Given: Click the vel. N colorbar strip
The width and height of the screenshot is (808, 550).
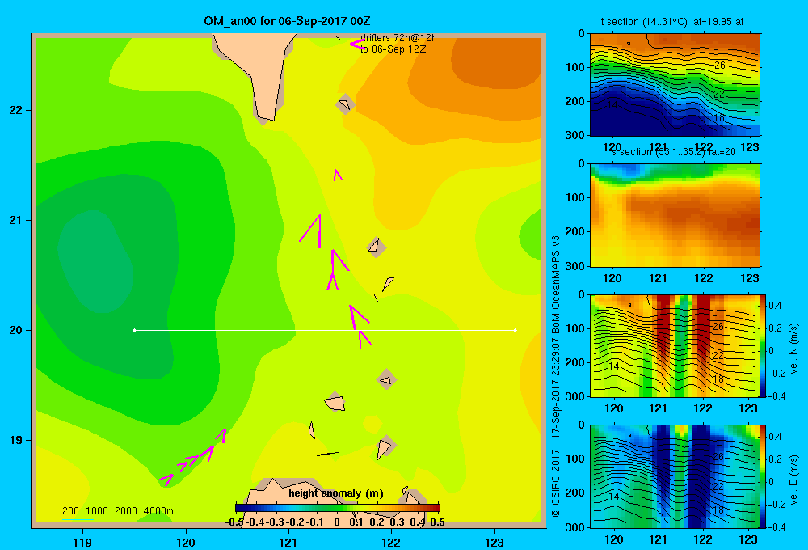Looking at the screenshot, I should pos(764,345).
